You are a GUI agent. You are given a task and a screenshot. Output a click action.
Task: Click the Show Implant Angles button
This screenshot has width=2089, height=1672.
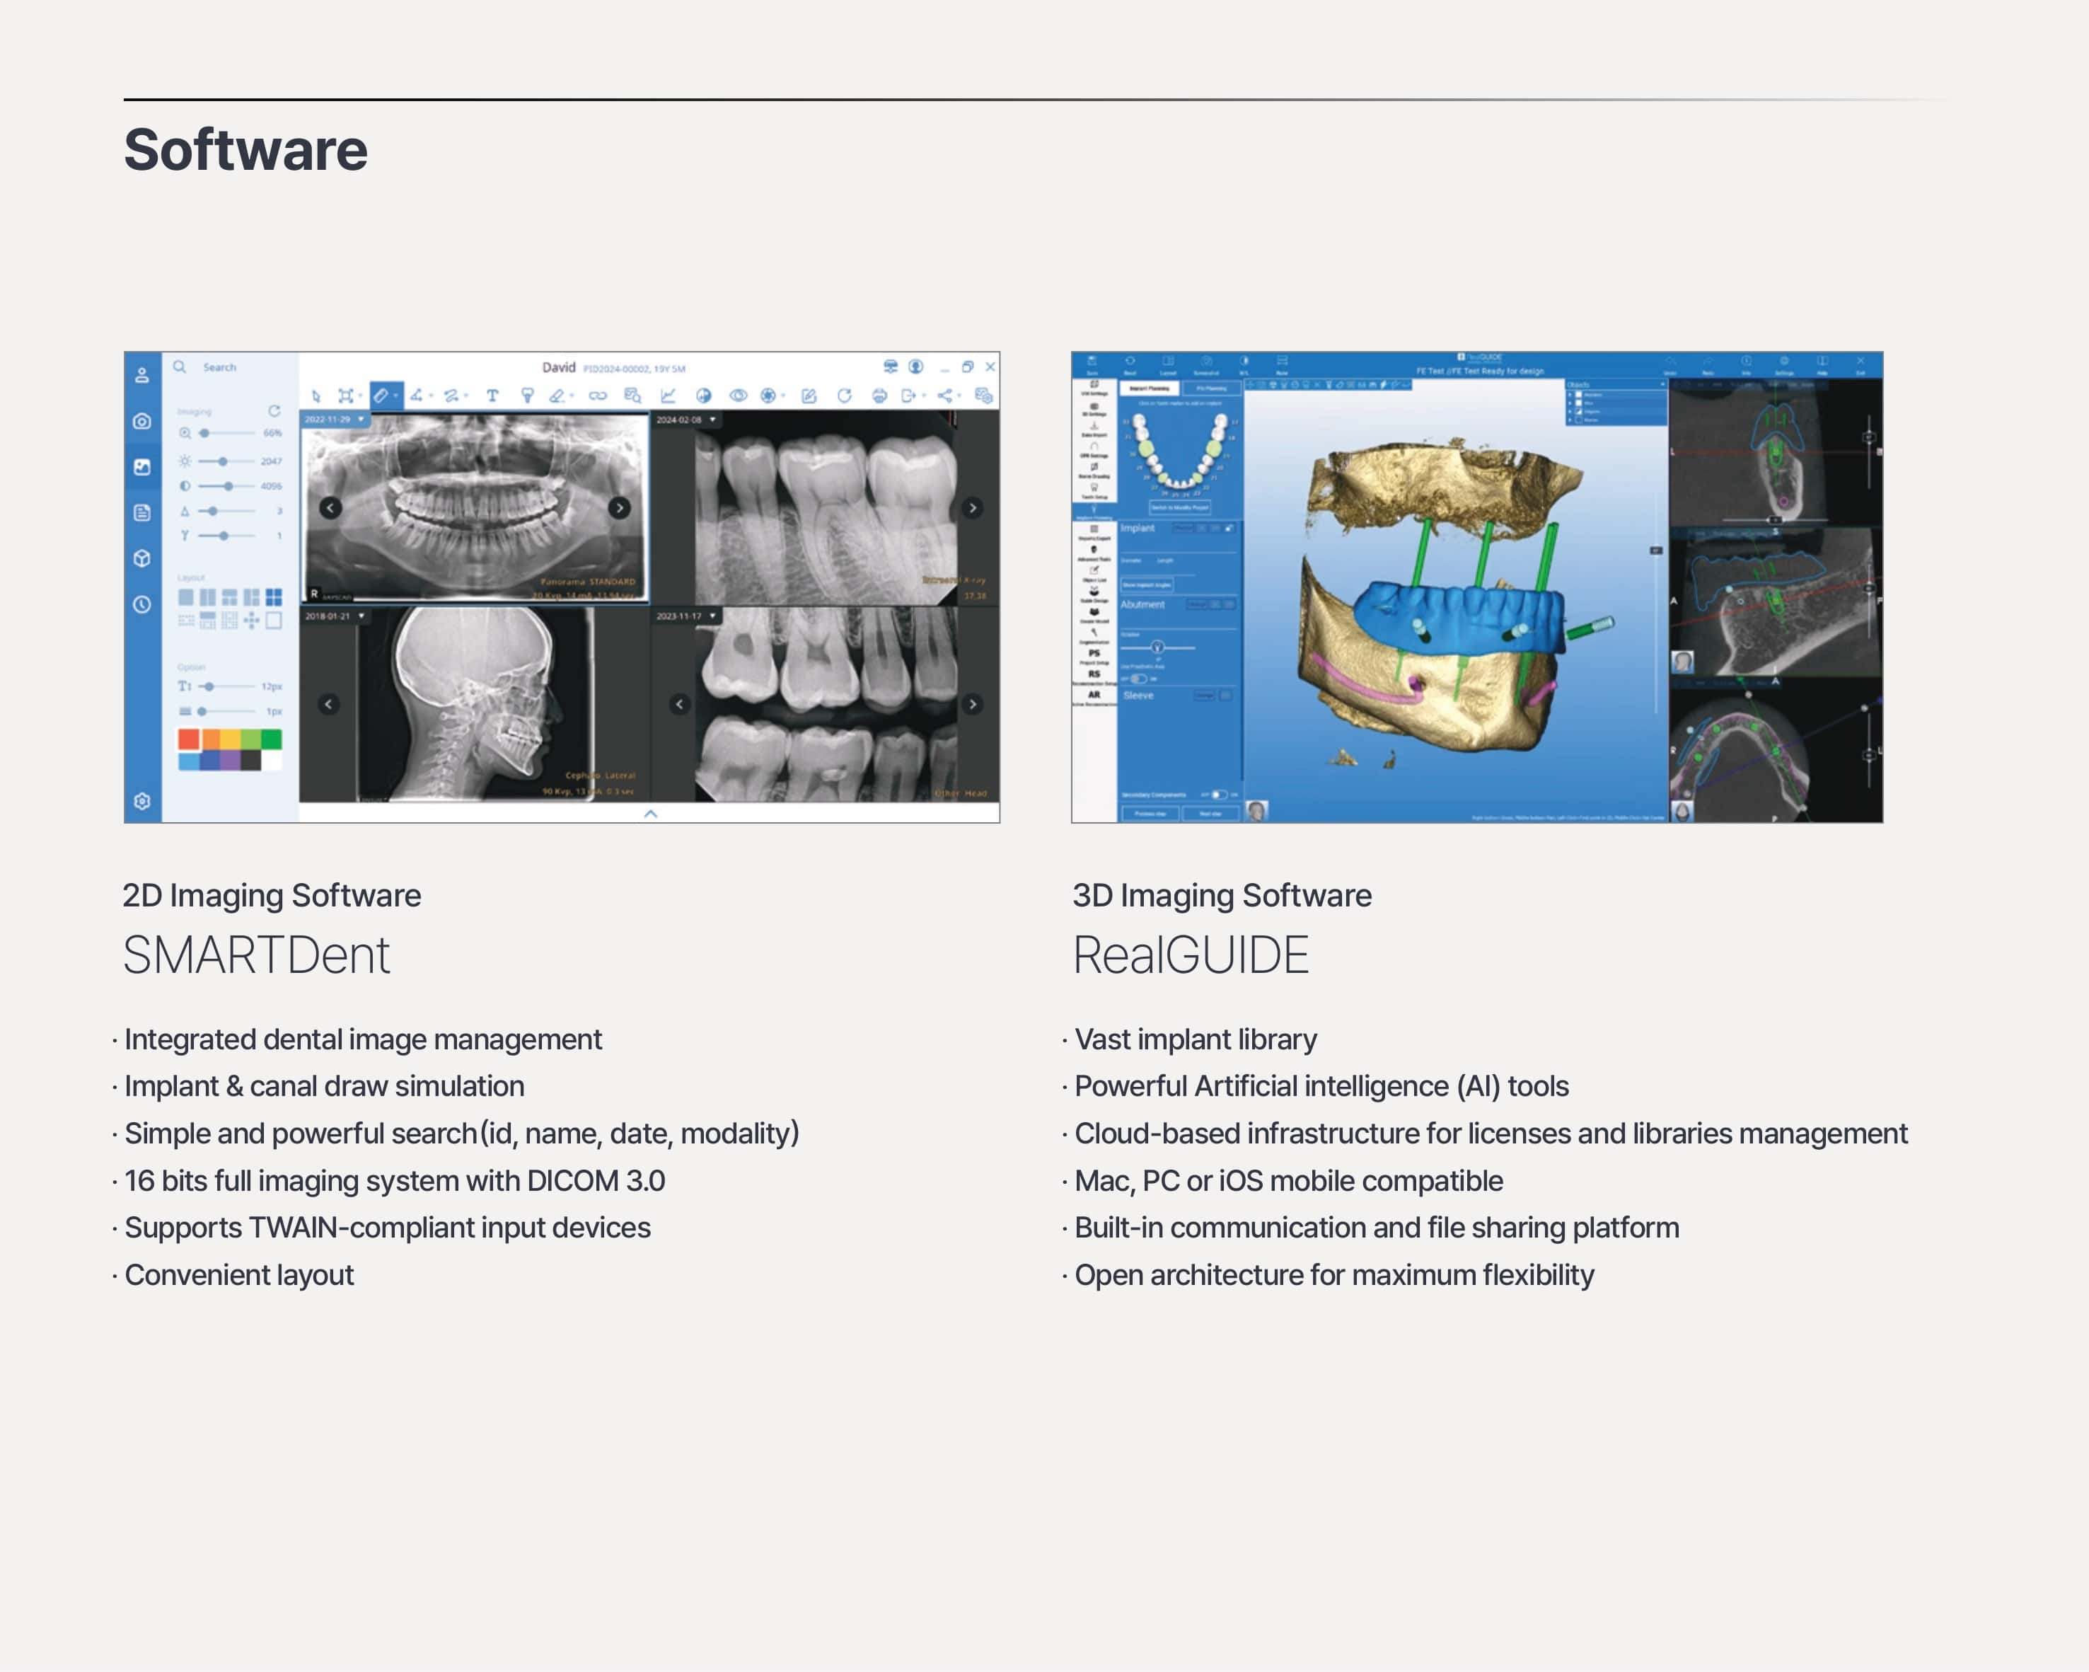tap(1147, 585)
